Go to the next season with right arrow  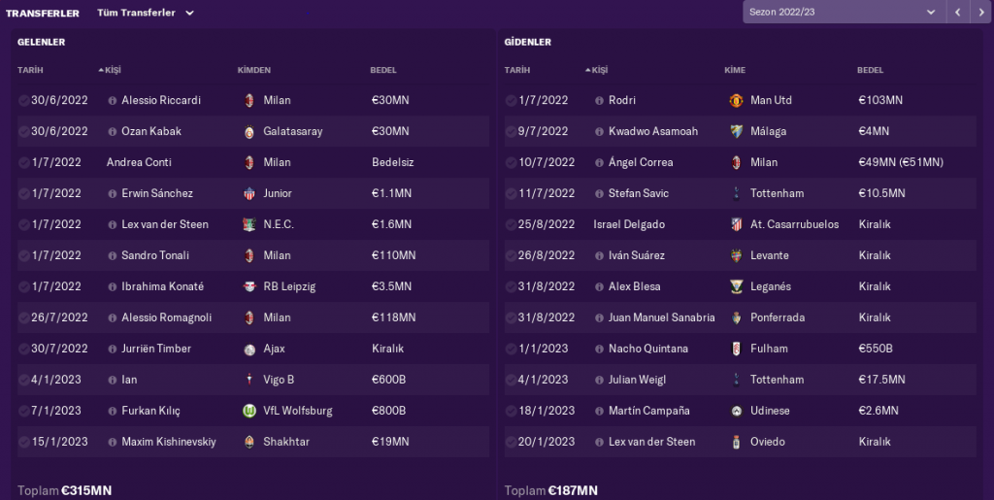point(981,12)
